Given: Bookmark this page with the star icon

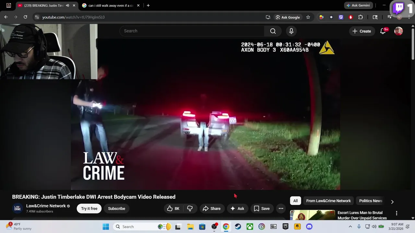Looking at the screenshot, I should click(x=308, y=17).
